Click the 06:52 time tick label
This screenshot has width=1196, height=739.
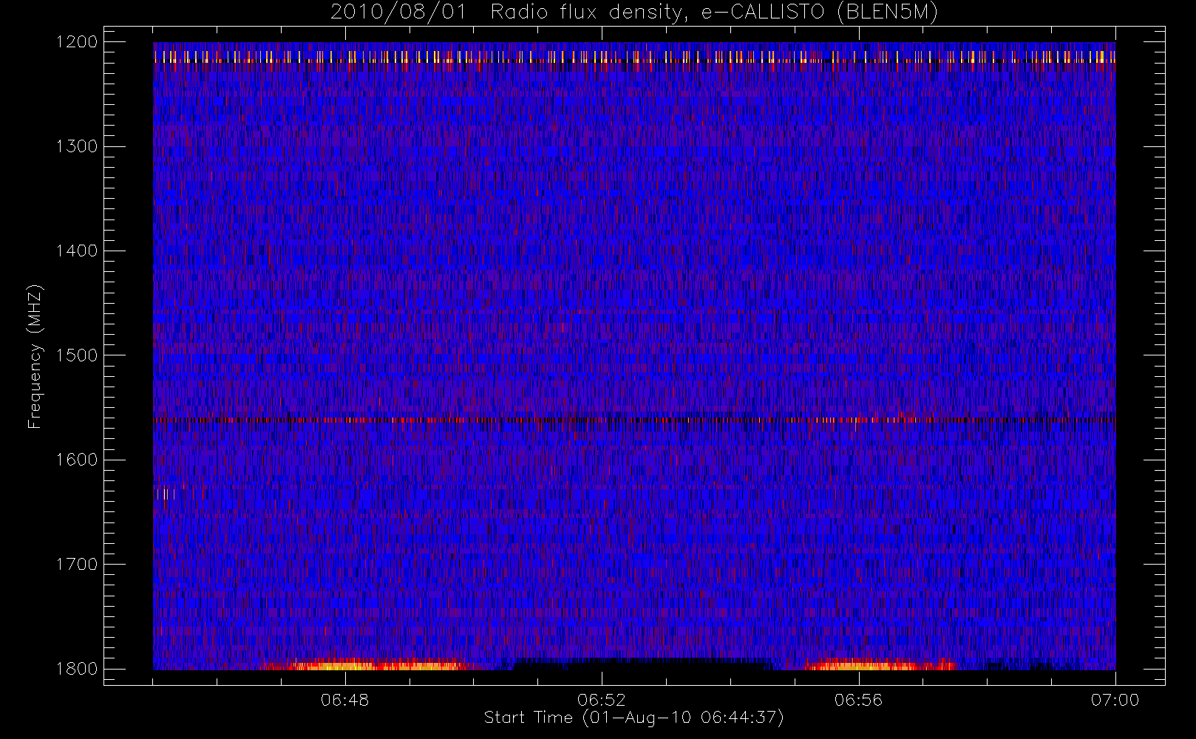click(x=602, y=700)
